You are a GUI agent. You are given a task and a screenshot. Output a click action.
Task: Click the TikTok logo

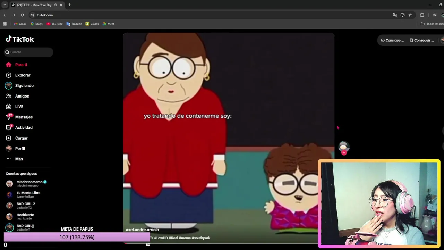coord(20,39)
